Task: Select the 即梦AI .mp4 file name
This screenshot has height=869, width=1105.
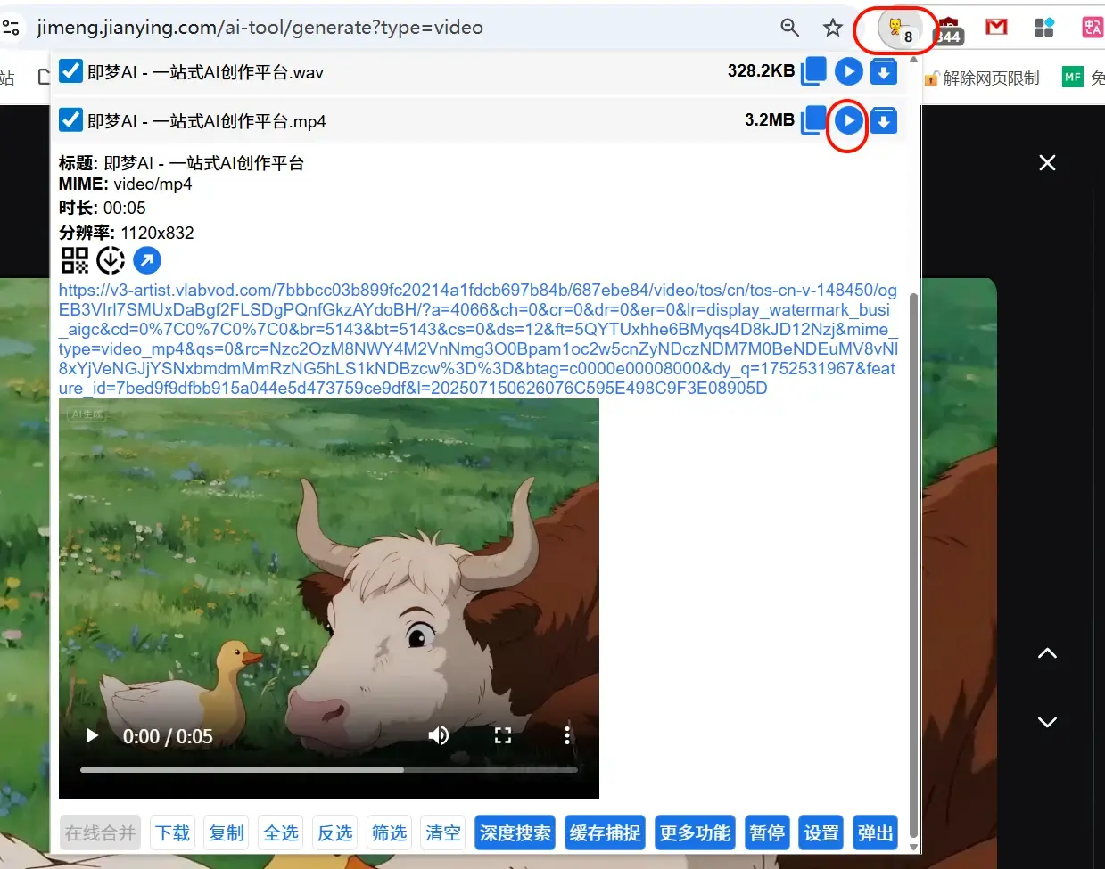Action: coord(207,121)
